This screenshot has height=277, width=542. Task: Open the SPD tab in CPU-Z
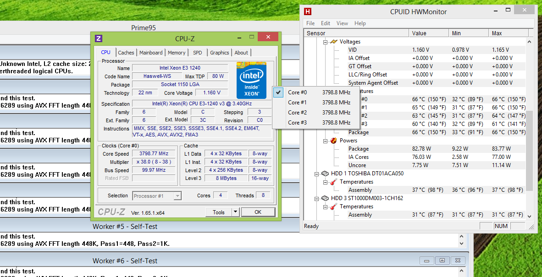[x=197, y=53]
